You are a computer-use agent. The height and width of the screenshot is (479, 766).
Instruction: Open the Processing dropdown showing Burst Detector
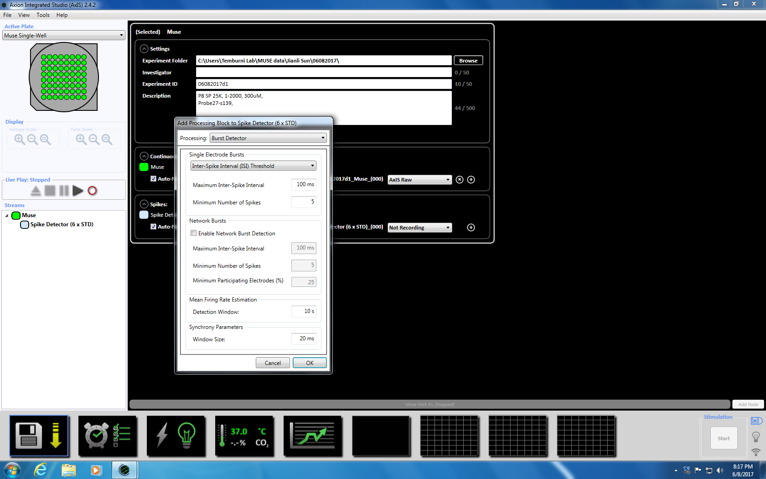coord(268,138)
